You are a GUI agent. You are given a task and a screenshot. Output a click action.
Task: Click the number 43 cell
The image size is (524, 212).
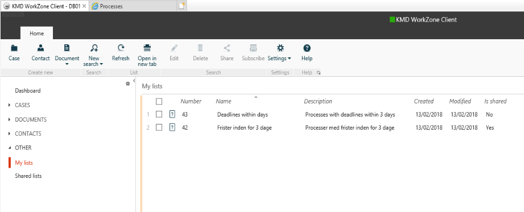(185, 114)
